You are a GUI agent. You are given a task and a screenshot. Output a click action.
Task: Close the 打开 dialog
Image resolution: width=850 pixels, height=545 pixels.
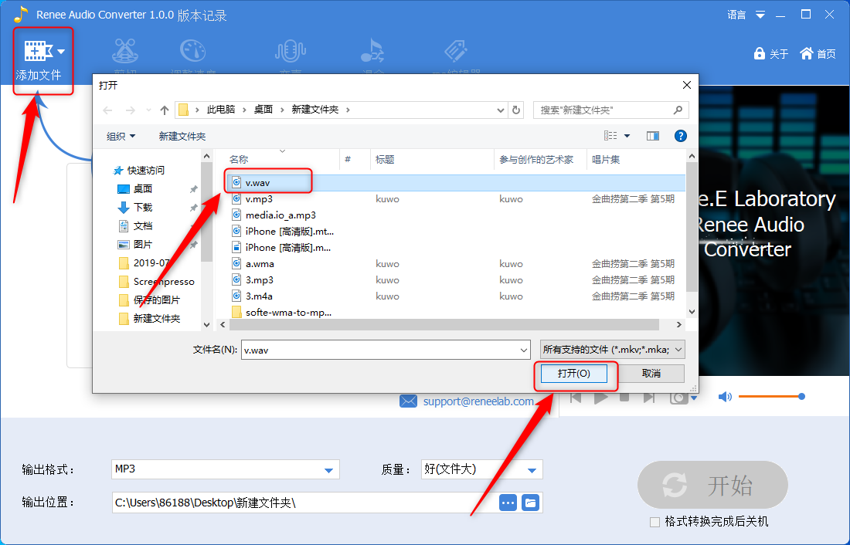686,85
